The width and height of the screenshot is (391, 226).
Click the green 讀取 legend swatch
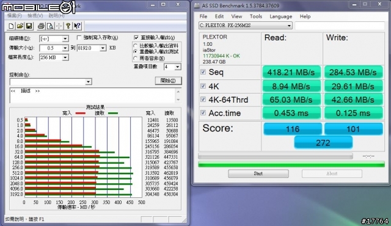[x=113, y=114]
